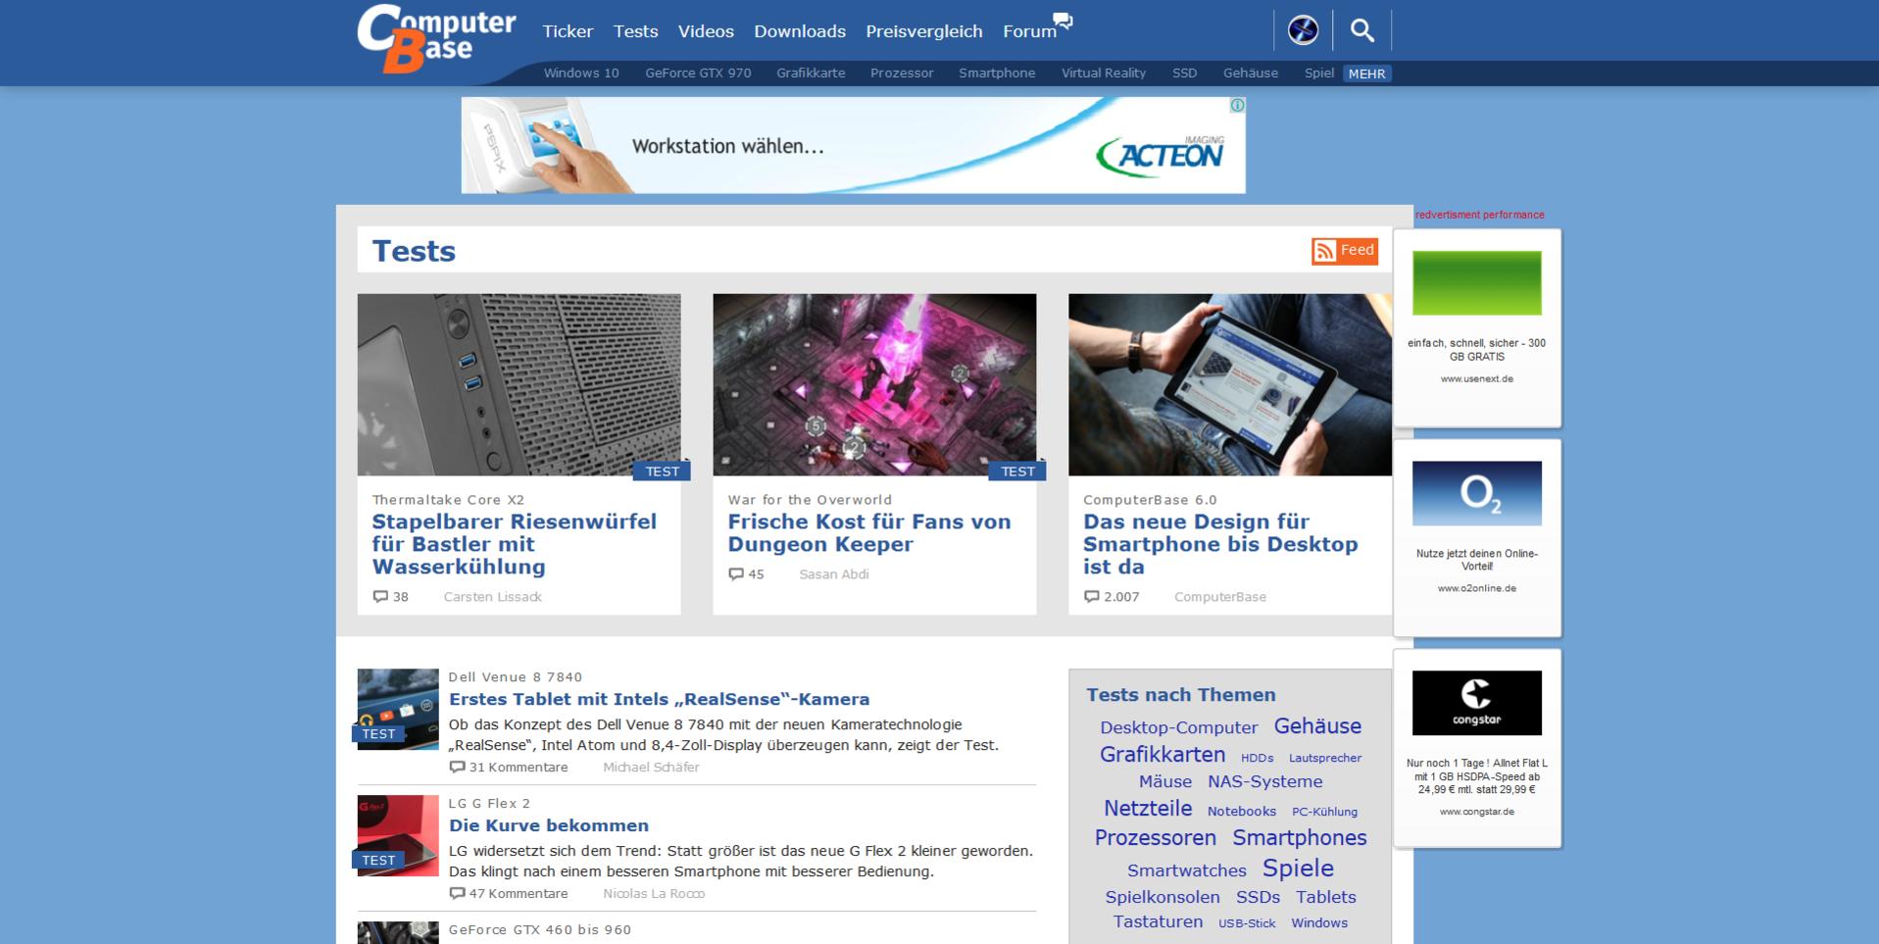Click author Nicolas La Rocco
Image resolution: width=1879 pixels, height=944 pixels.
click(x=654, y=894)
